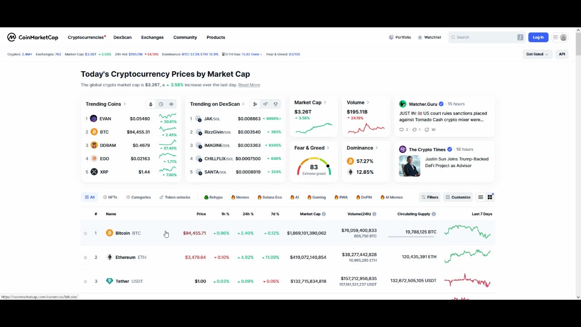The height and width of the screenshot is (327, 581).
Task: Switch to list view layout
Action: (481, 197)
